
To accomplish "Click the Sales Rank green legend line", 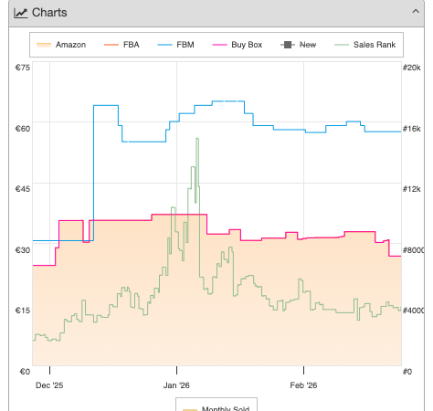I will (342, 45).
